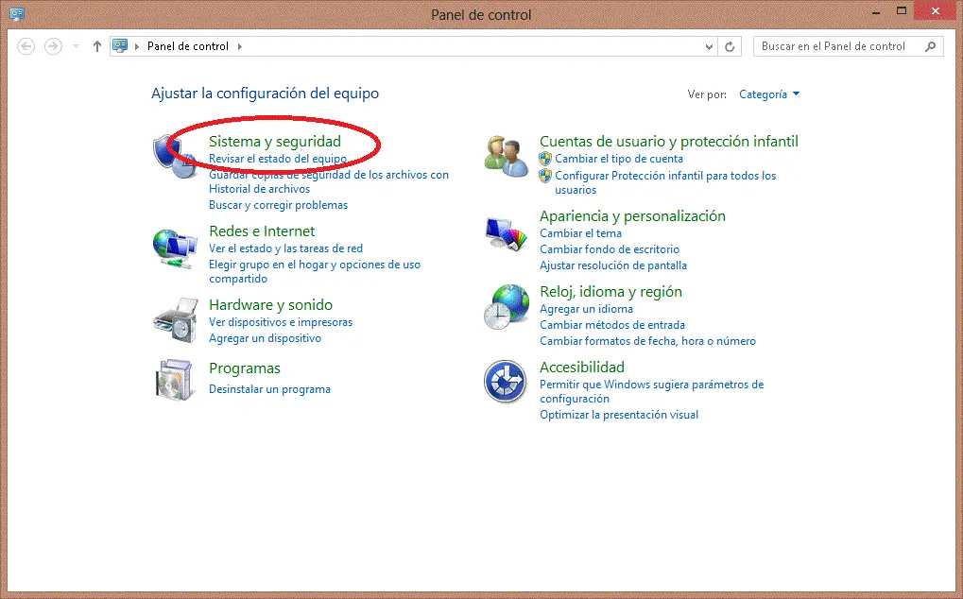963x599 pixels.
Task: Open the Reloj, idioma y región globe-clock icon
Action: point(506,307)
